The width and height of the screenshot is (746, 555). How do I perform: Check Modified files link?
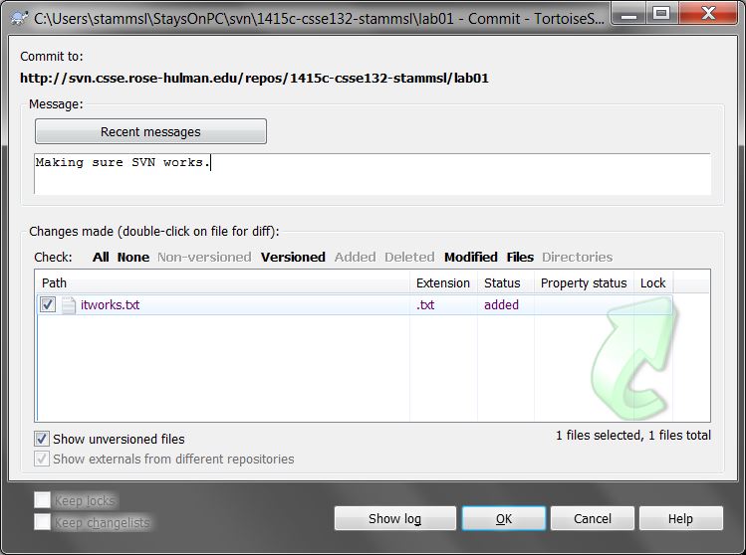pyautogui.click(x=471, y=257)
